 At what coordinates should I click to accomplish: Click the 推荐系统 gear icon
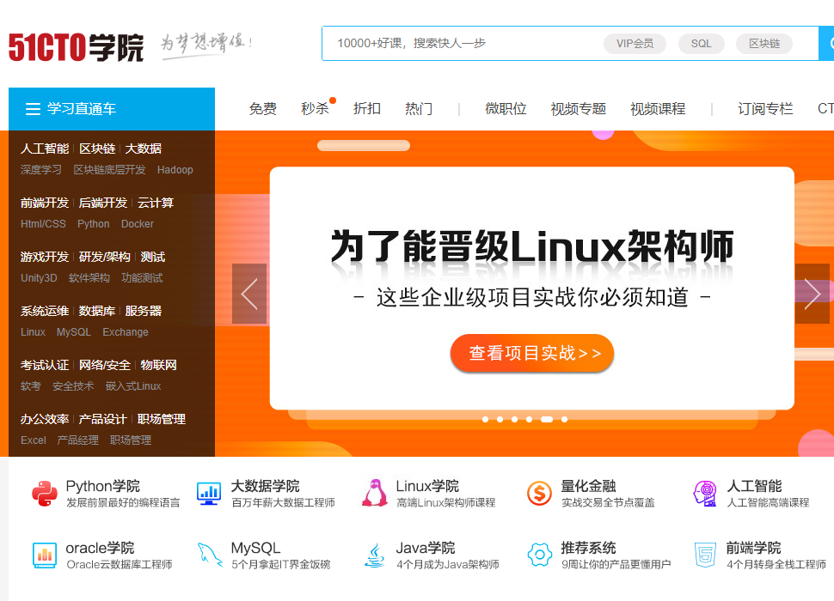pos(539,555)
